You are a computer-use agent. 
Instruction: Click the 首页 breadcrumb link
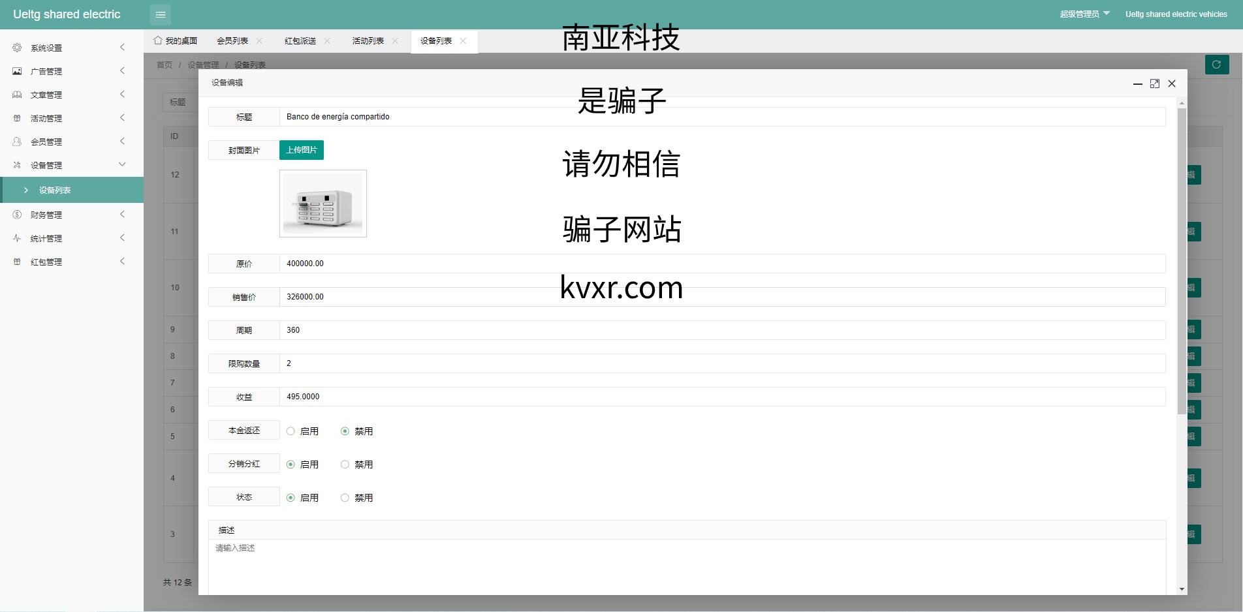165,65
